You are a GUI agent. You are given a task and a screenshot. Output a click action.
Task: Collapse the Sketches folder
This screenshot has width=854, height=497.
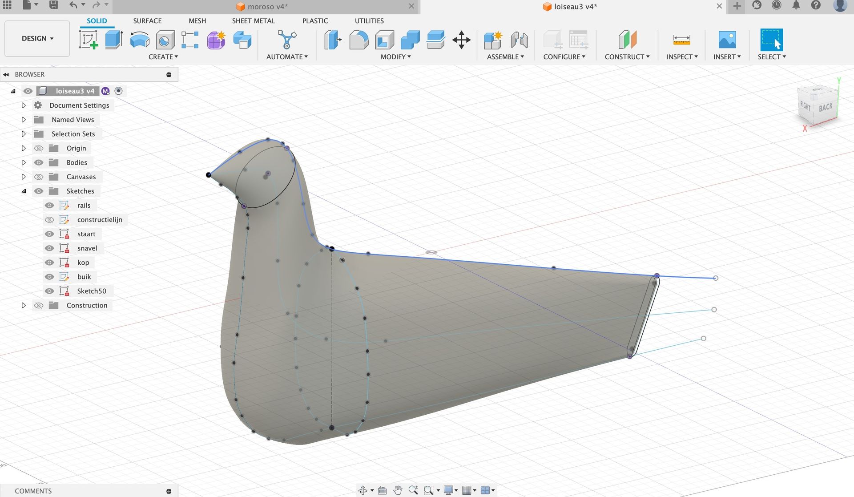pyautogui.click(x=24, y=191)
